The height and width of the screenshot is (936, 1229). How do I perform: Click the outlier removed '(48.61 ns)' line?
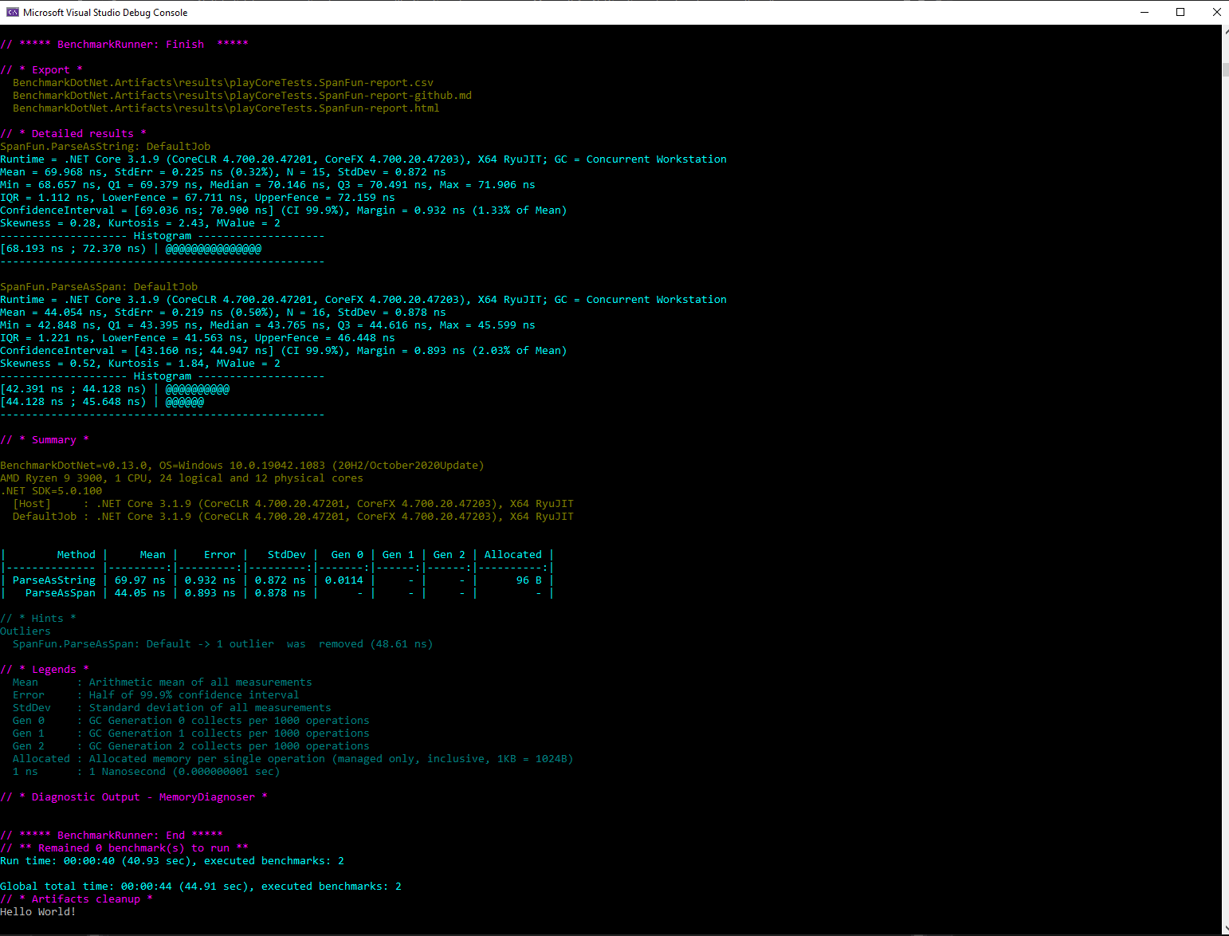[x=223, y=644]
